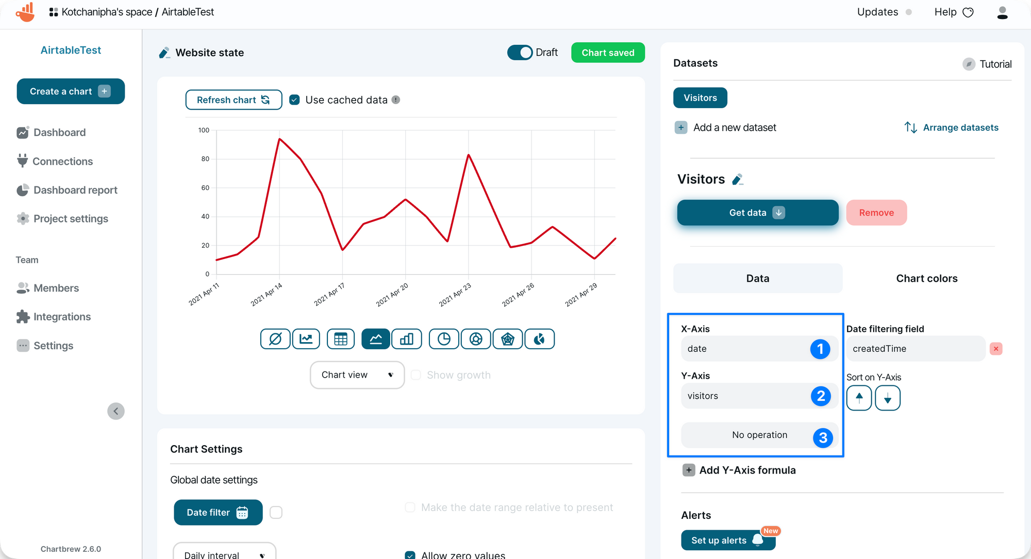Open the Chart view dropdown
1031x559 pixels.
coord(355,375)
